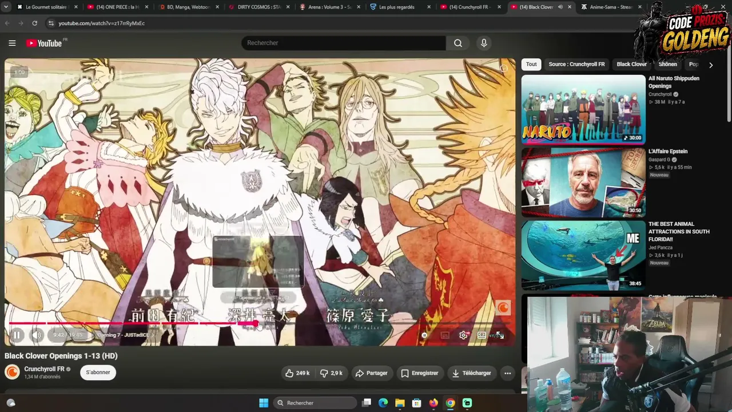732x412 pixels.
Task: Toggle subtitles in the video player
Action: [x=445, y=335]
